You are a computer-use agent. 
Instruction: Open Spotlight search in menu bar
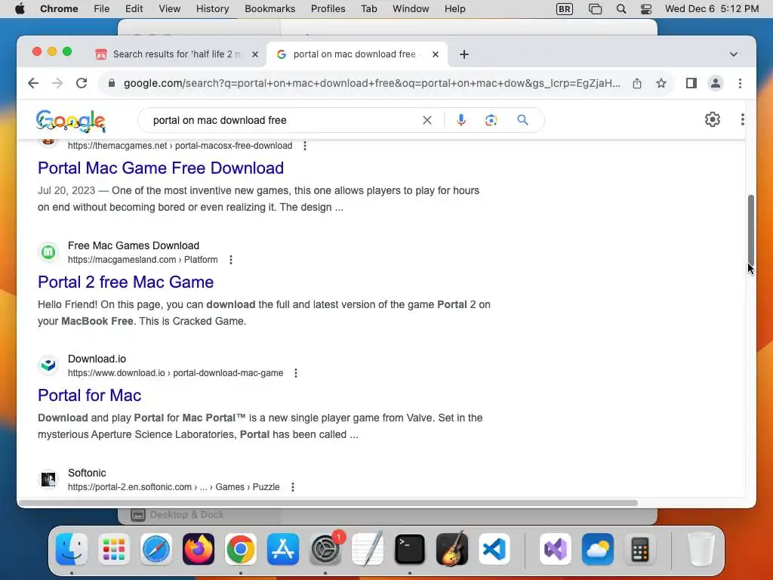(621, 9)
